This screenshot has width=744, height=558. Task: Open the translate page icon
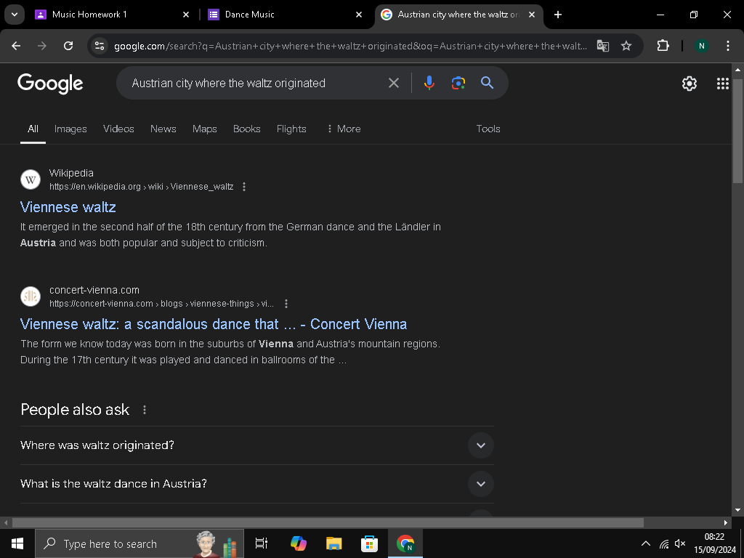pyautogui.click(x=602, y=46)
